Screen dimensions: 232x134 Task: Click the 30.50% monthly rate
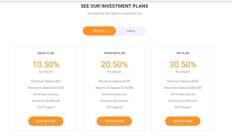tap(183, 64)
